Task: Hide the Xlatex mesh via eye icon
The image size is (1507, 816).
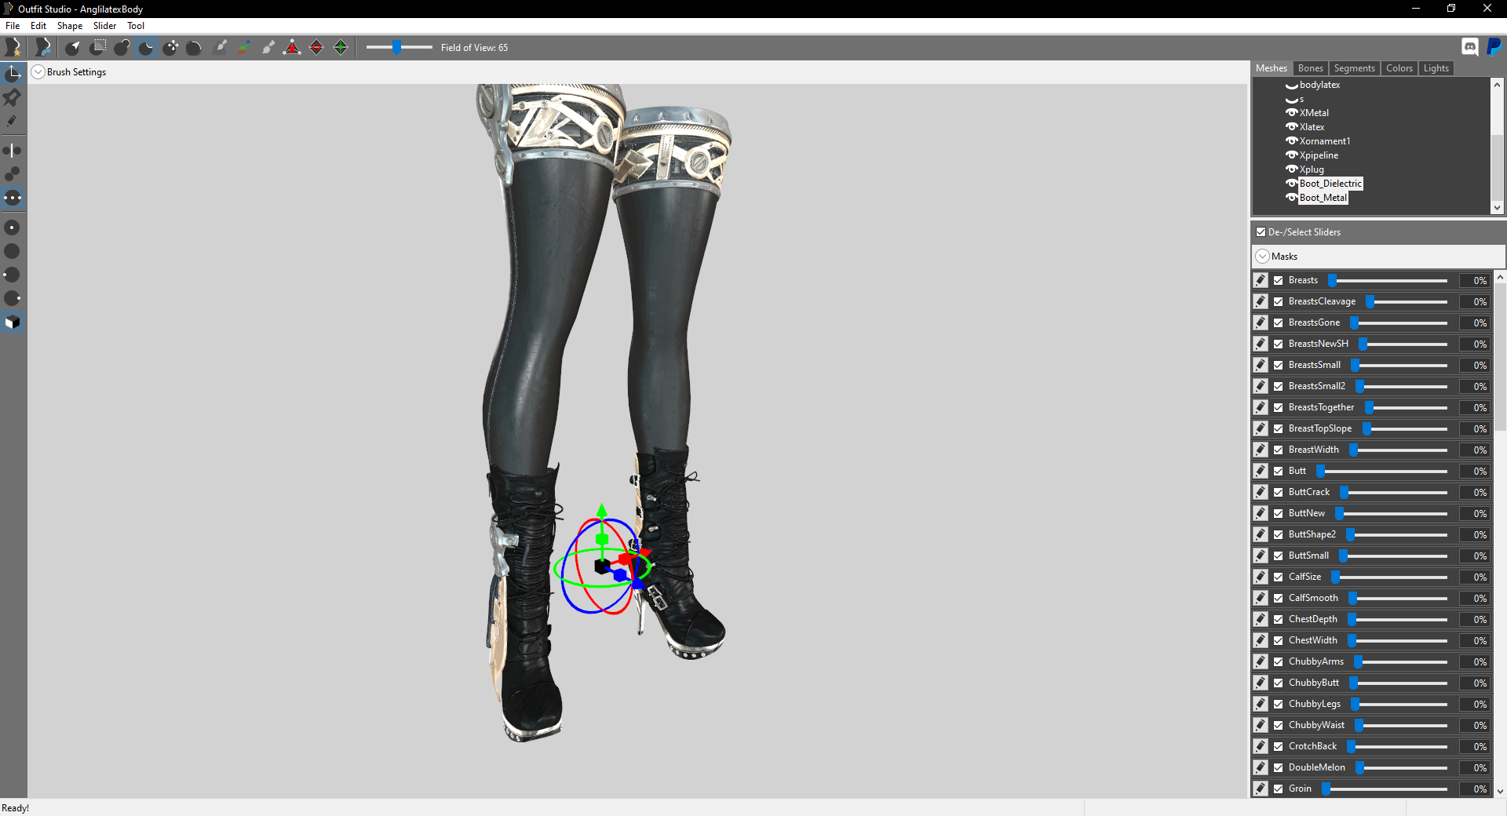Action: (x=1291, y=127)
